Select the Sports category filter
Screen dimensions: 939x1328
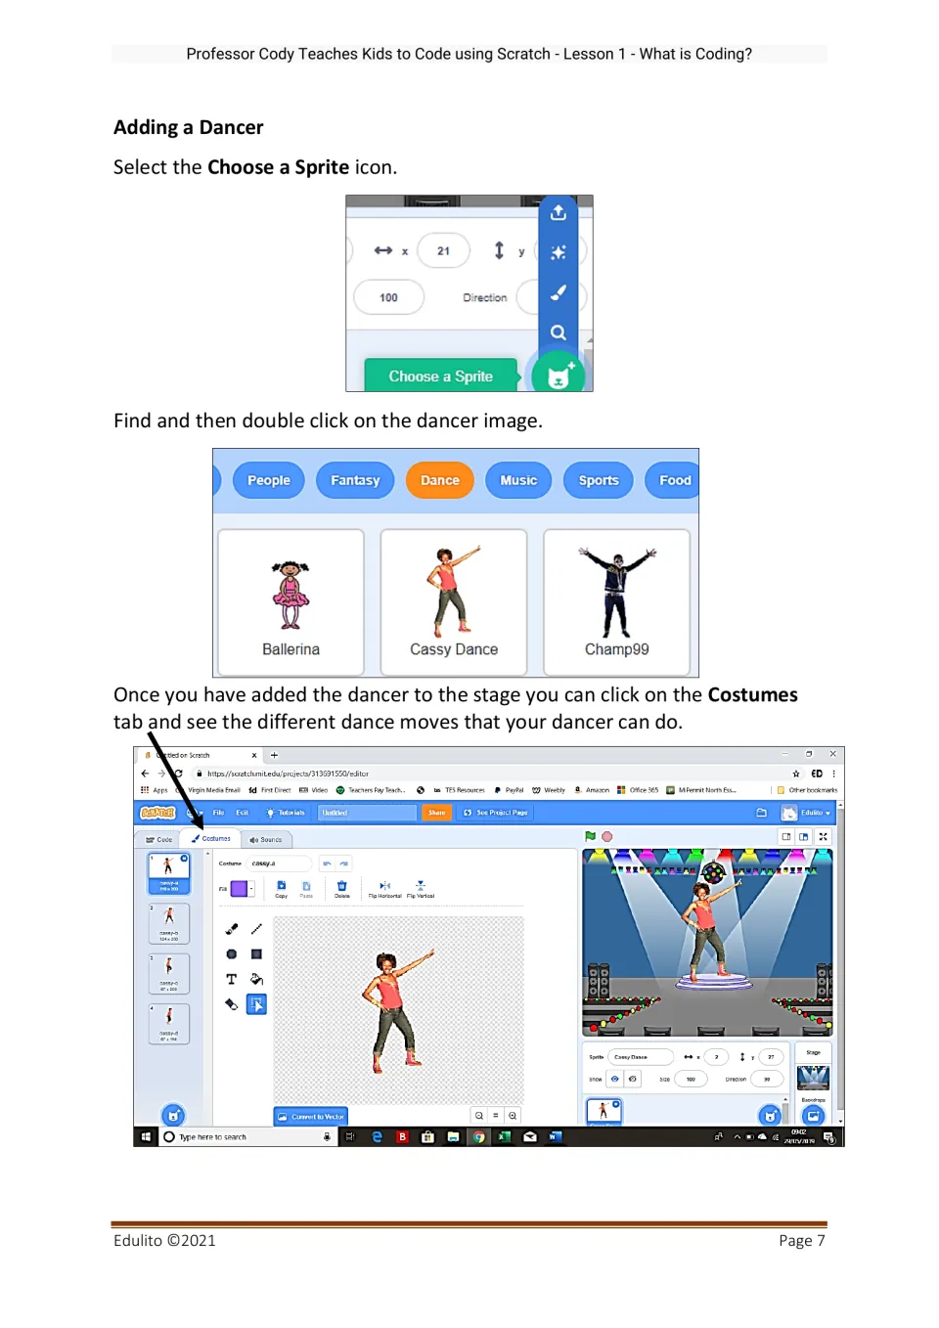599,480
